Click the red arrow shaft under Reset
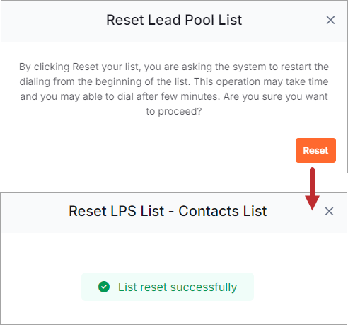Viewport: 348px width, 325px height. click(x=312, y=182)
